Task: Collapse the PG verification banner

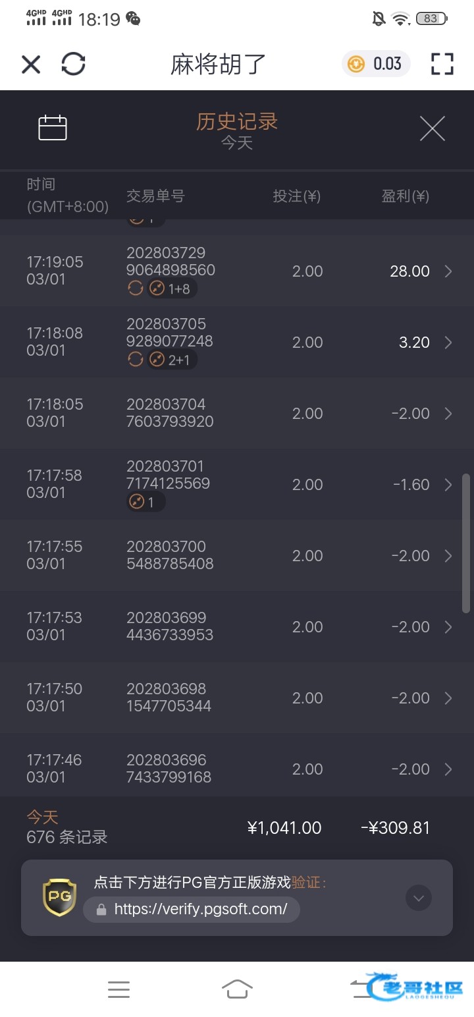Action: 419,897
